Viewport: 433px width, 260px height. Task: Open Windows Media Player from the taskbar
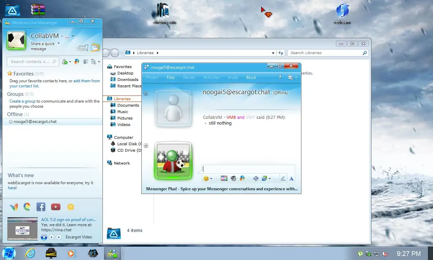[72, 253]
